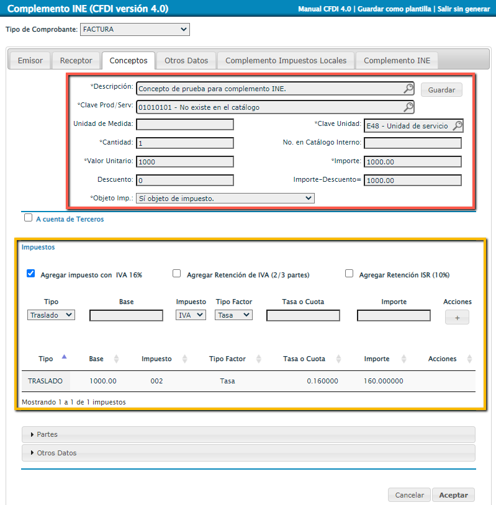This screenshot has width=496, height=505.
Task: Focus the Unidad de Medida field
Action: tap(185, 124)
